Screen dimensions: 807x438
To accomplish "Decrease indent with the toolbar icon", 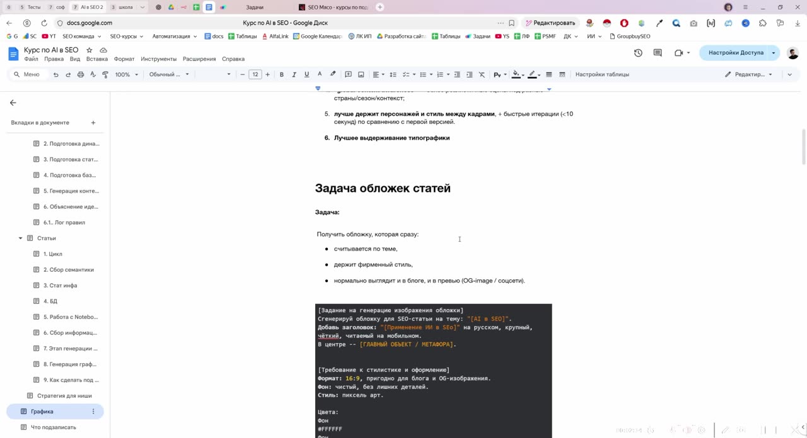I will pos(457,74).
